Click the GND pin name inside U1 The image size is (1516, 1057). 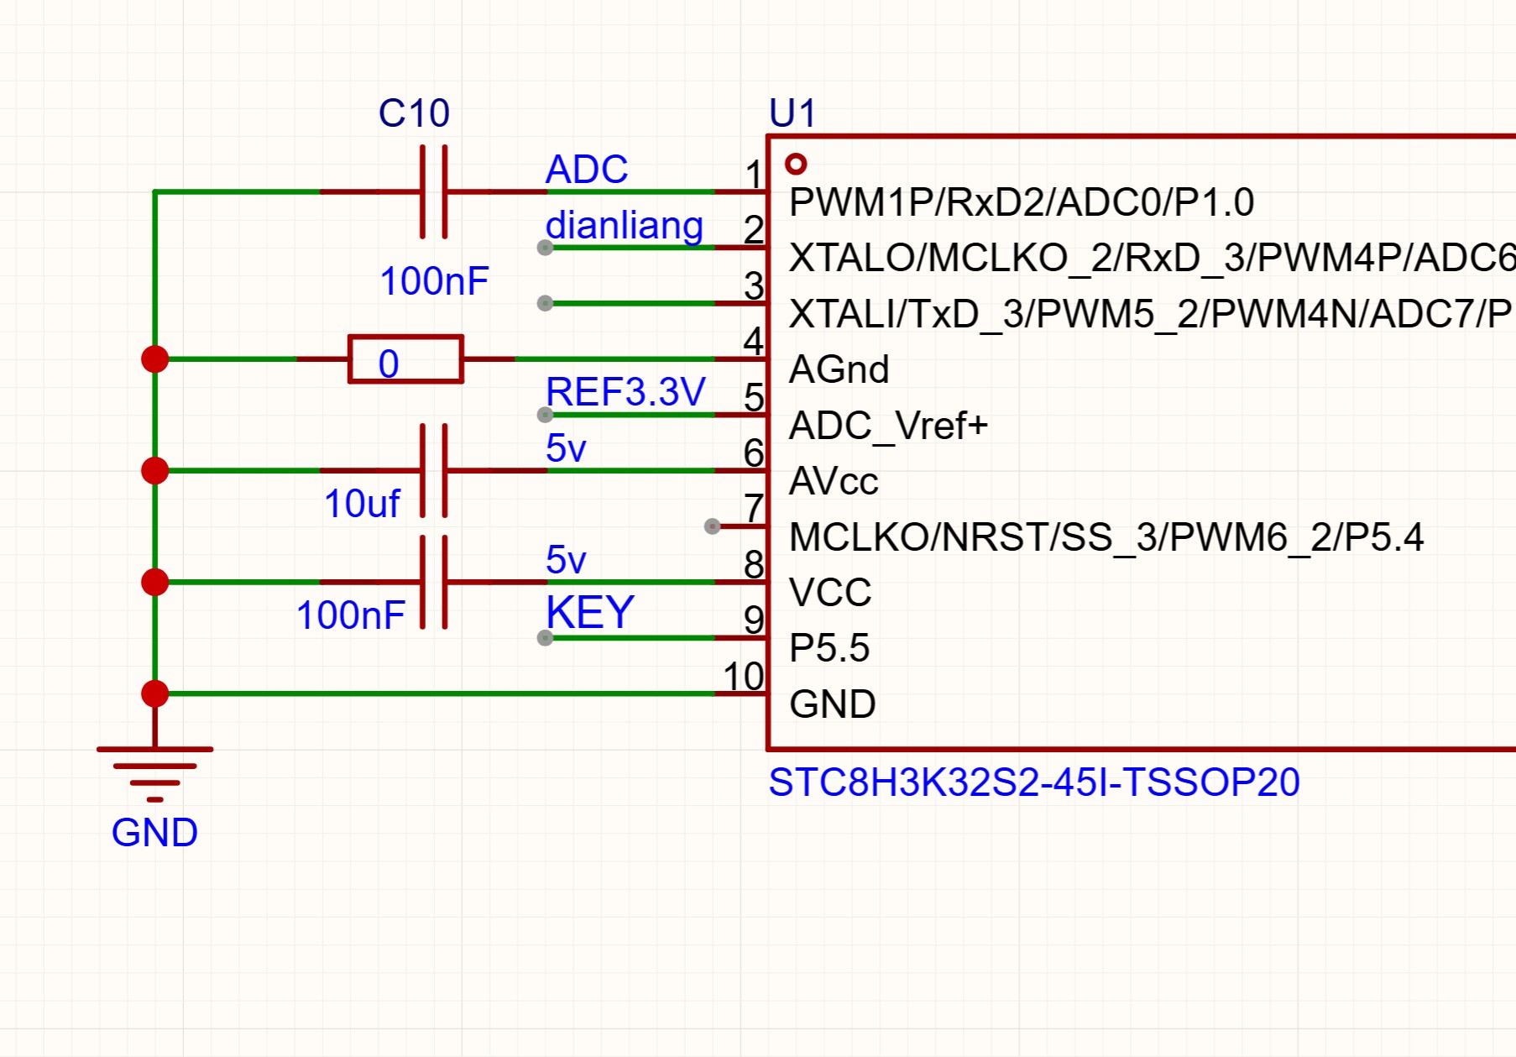[833, 704]
